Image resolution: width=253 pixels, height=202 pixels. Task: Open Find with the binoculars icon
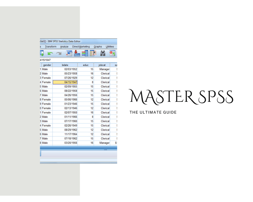point(103,53)
